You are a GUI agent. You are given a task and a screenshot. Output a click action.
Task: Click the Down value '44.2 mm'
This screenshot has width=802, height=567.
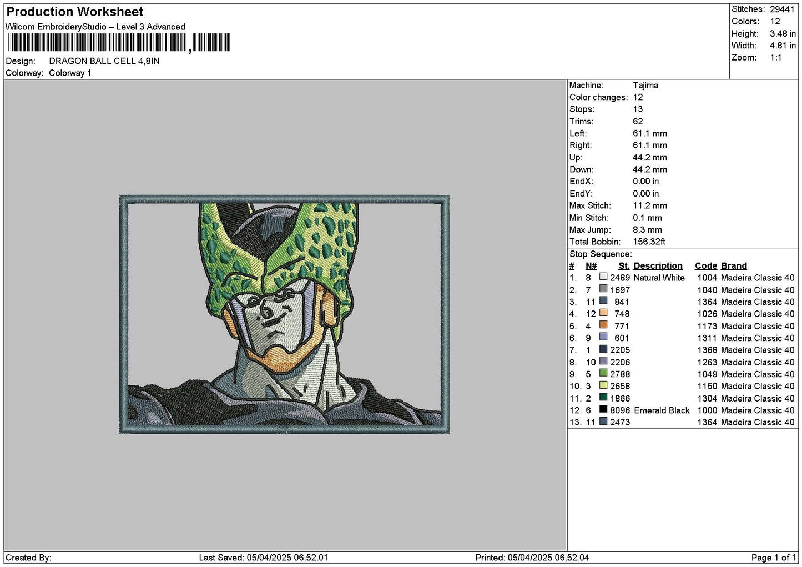pos(650,169)
